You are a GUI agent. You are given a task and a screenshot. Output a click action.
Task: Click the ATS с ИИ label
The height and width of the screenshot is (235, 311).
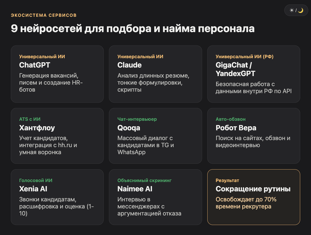point(30,119)
